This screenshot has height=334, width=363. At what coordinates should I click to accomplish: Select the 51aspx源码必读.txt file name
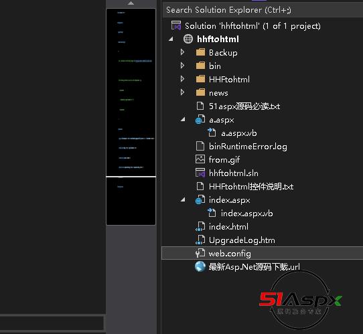(x=244, y=106)
